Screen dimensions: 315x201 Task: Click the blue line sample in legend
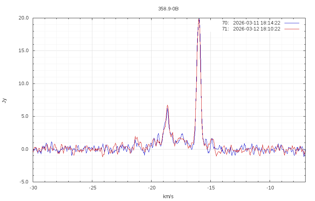[292, 23]
